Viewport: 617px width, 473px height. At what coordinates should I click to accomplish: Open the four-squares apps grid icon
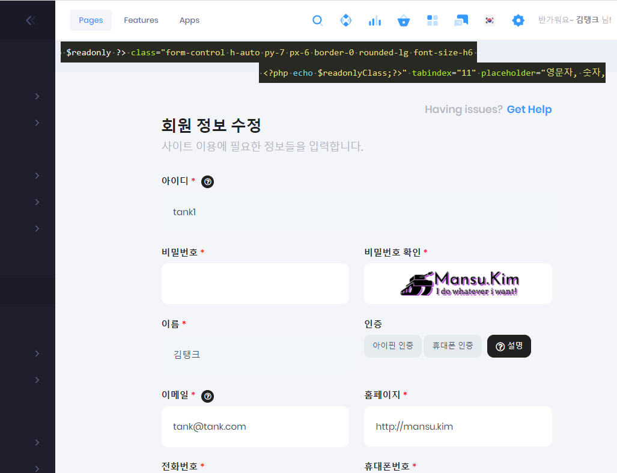coord(433,20)
